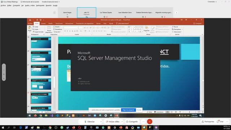Open Firefox in the shared screen taskbar
This screenshot has width=231, height=130.
click(35, 116)
